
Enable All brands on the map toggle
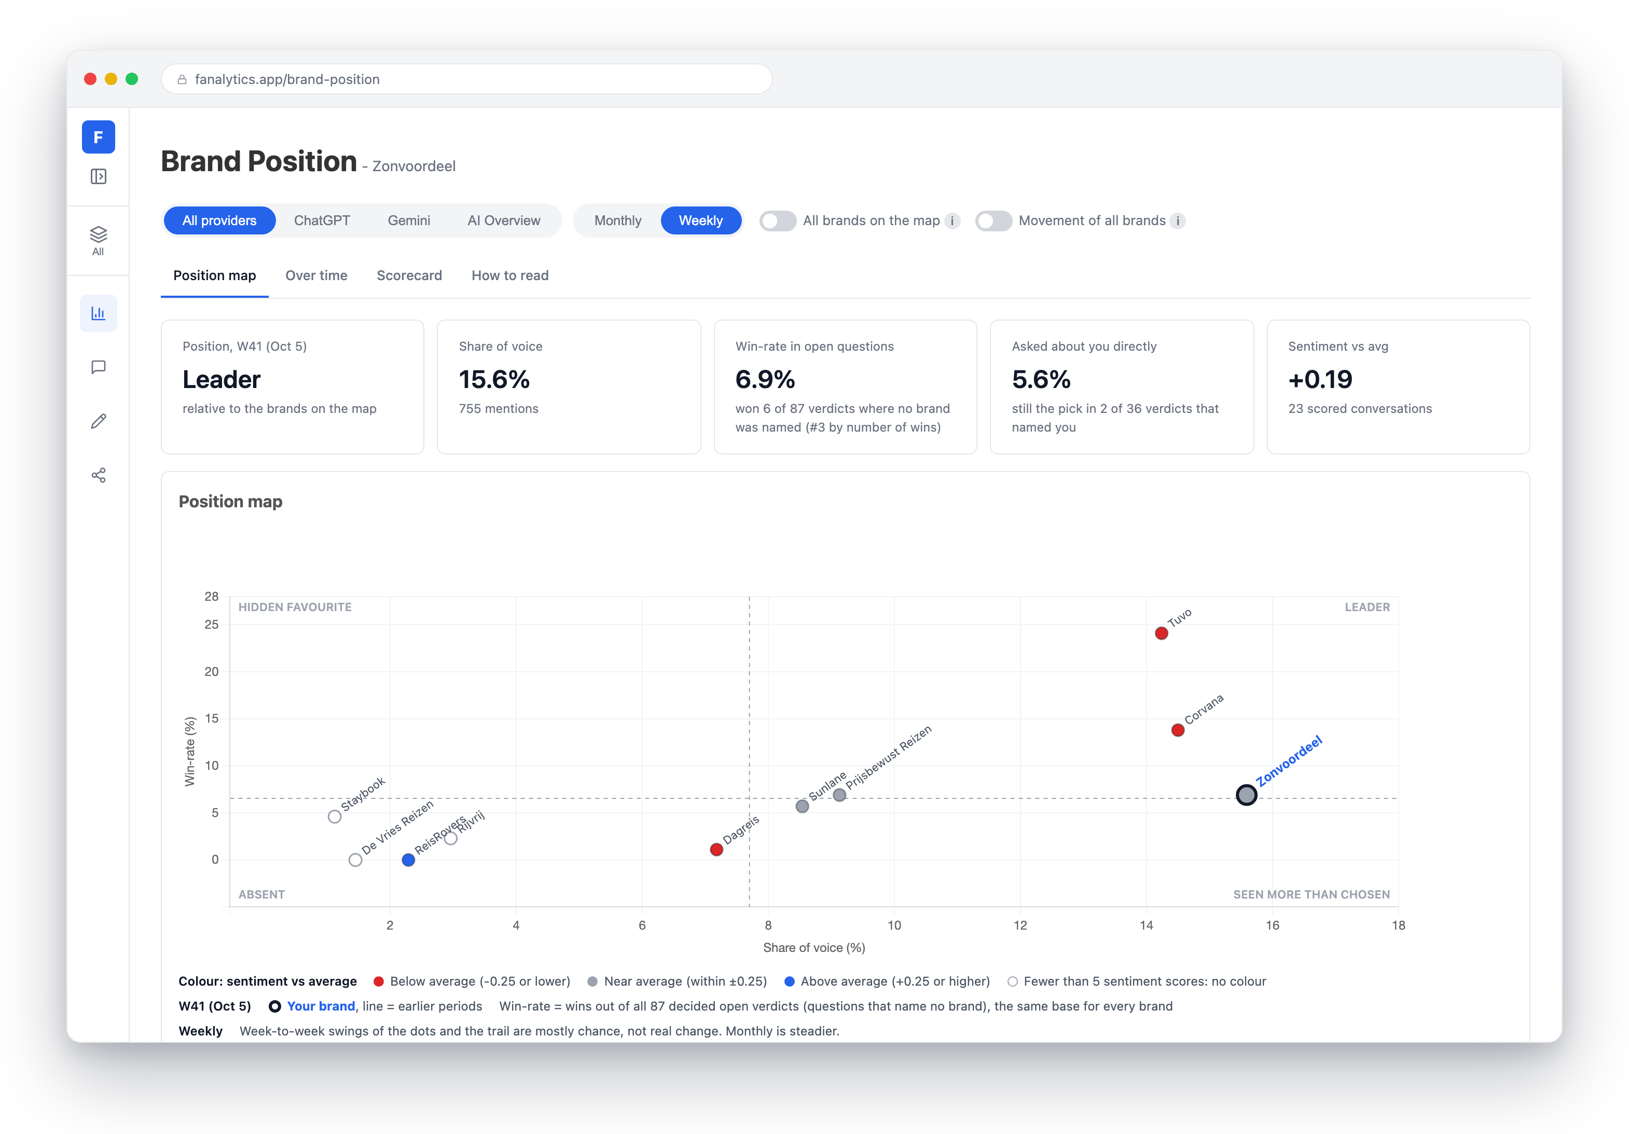(x=778, y=220)
